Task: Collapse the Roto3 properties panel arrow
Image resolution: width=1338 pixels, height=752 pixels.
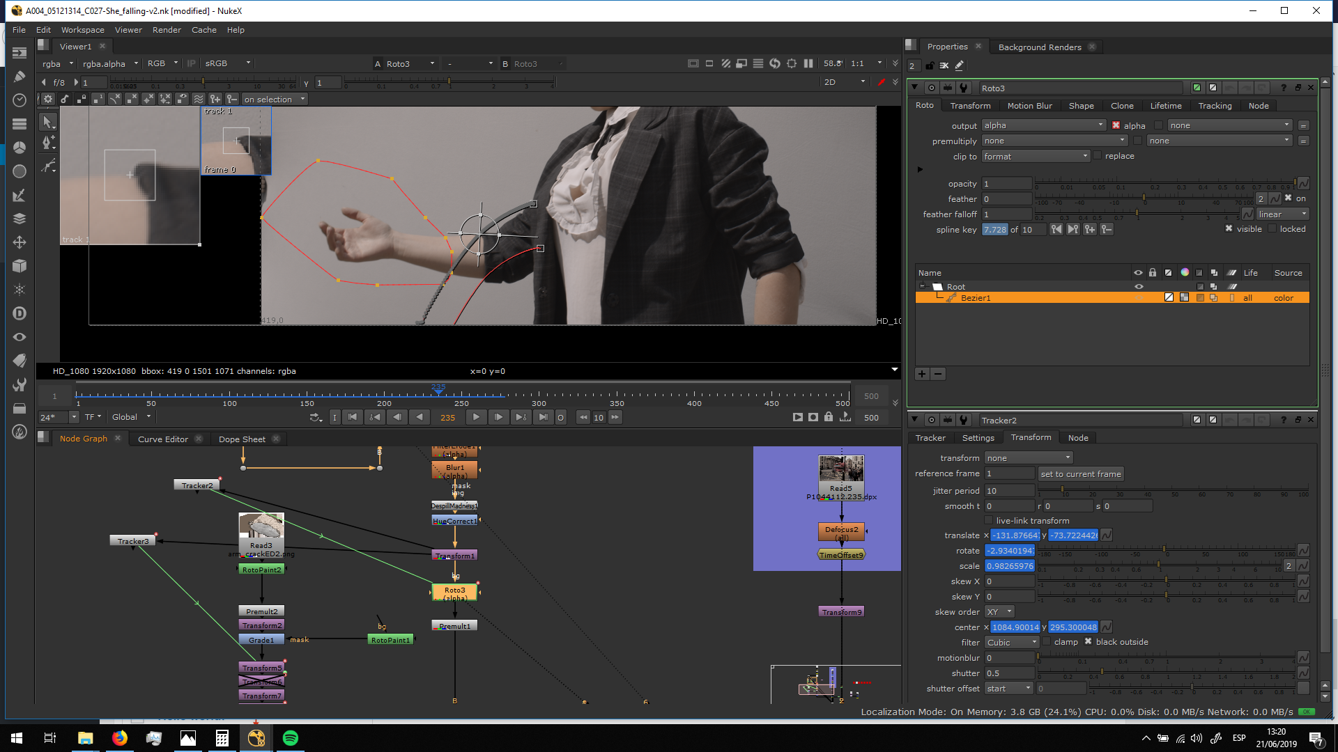Action: (x=915, y=88)
